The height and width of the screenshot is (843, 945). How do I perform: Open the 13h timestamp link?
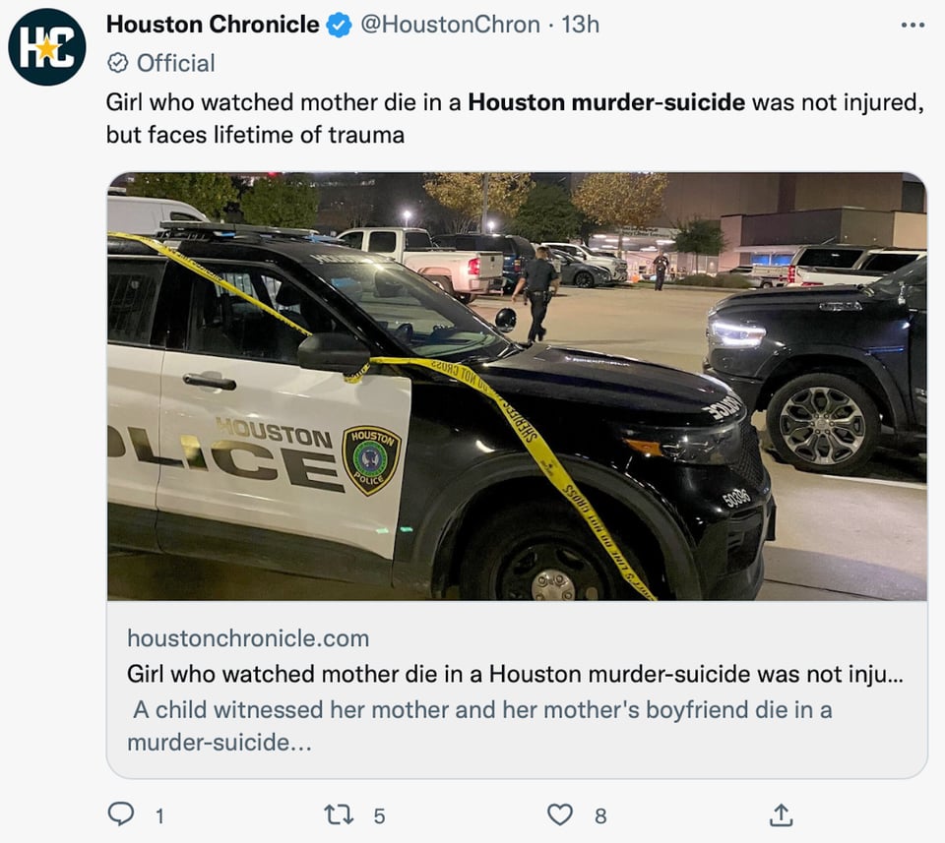[x=581, y=25]
